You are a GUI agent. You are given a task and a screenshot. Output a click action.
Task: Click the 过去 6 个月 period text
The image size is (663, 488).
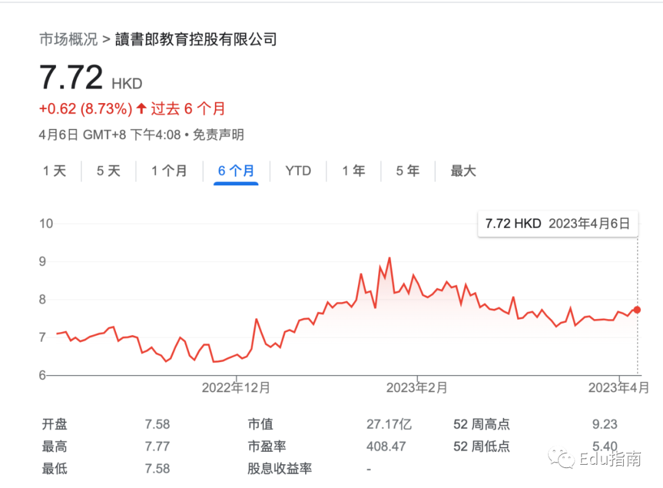click(x=188, y=109)
